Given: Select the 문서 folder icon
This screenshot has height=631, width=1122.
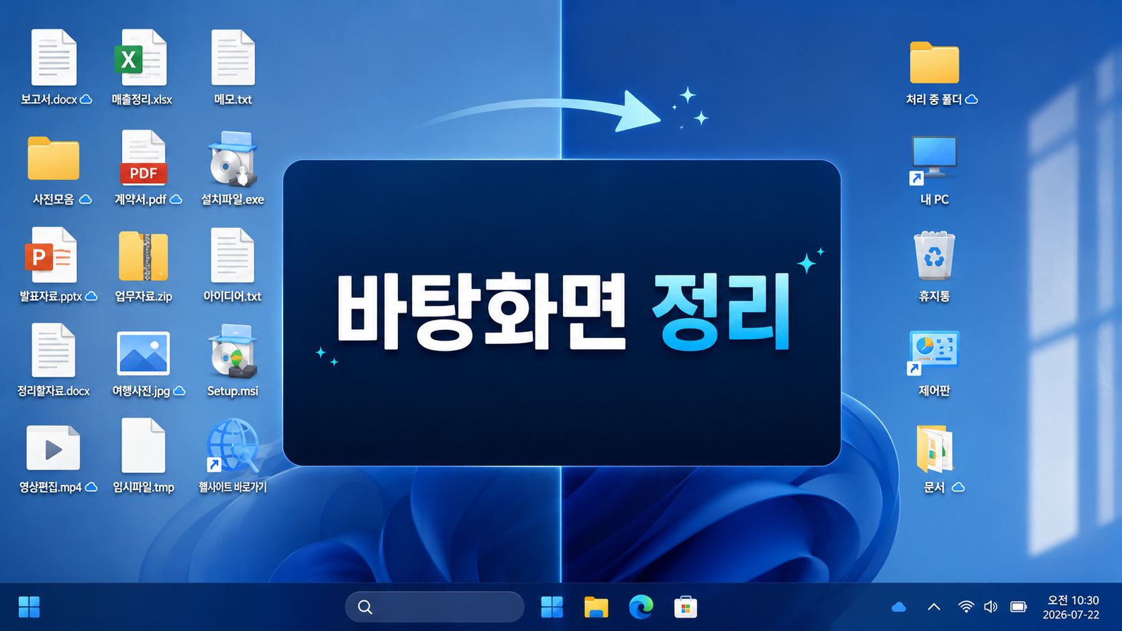Looking at the screenshot, I should 935,449.
